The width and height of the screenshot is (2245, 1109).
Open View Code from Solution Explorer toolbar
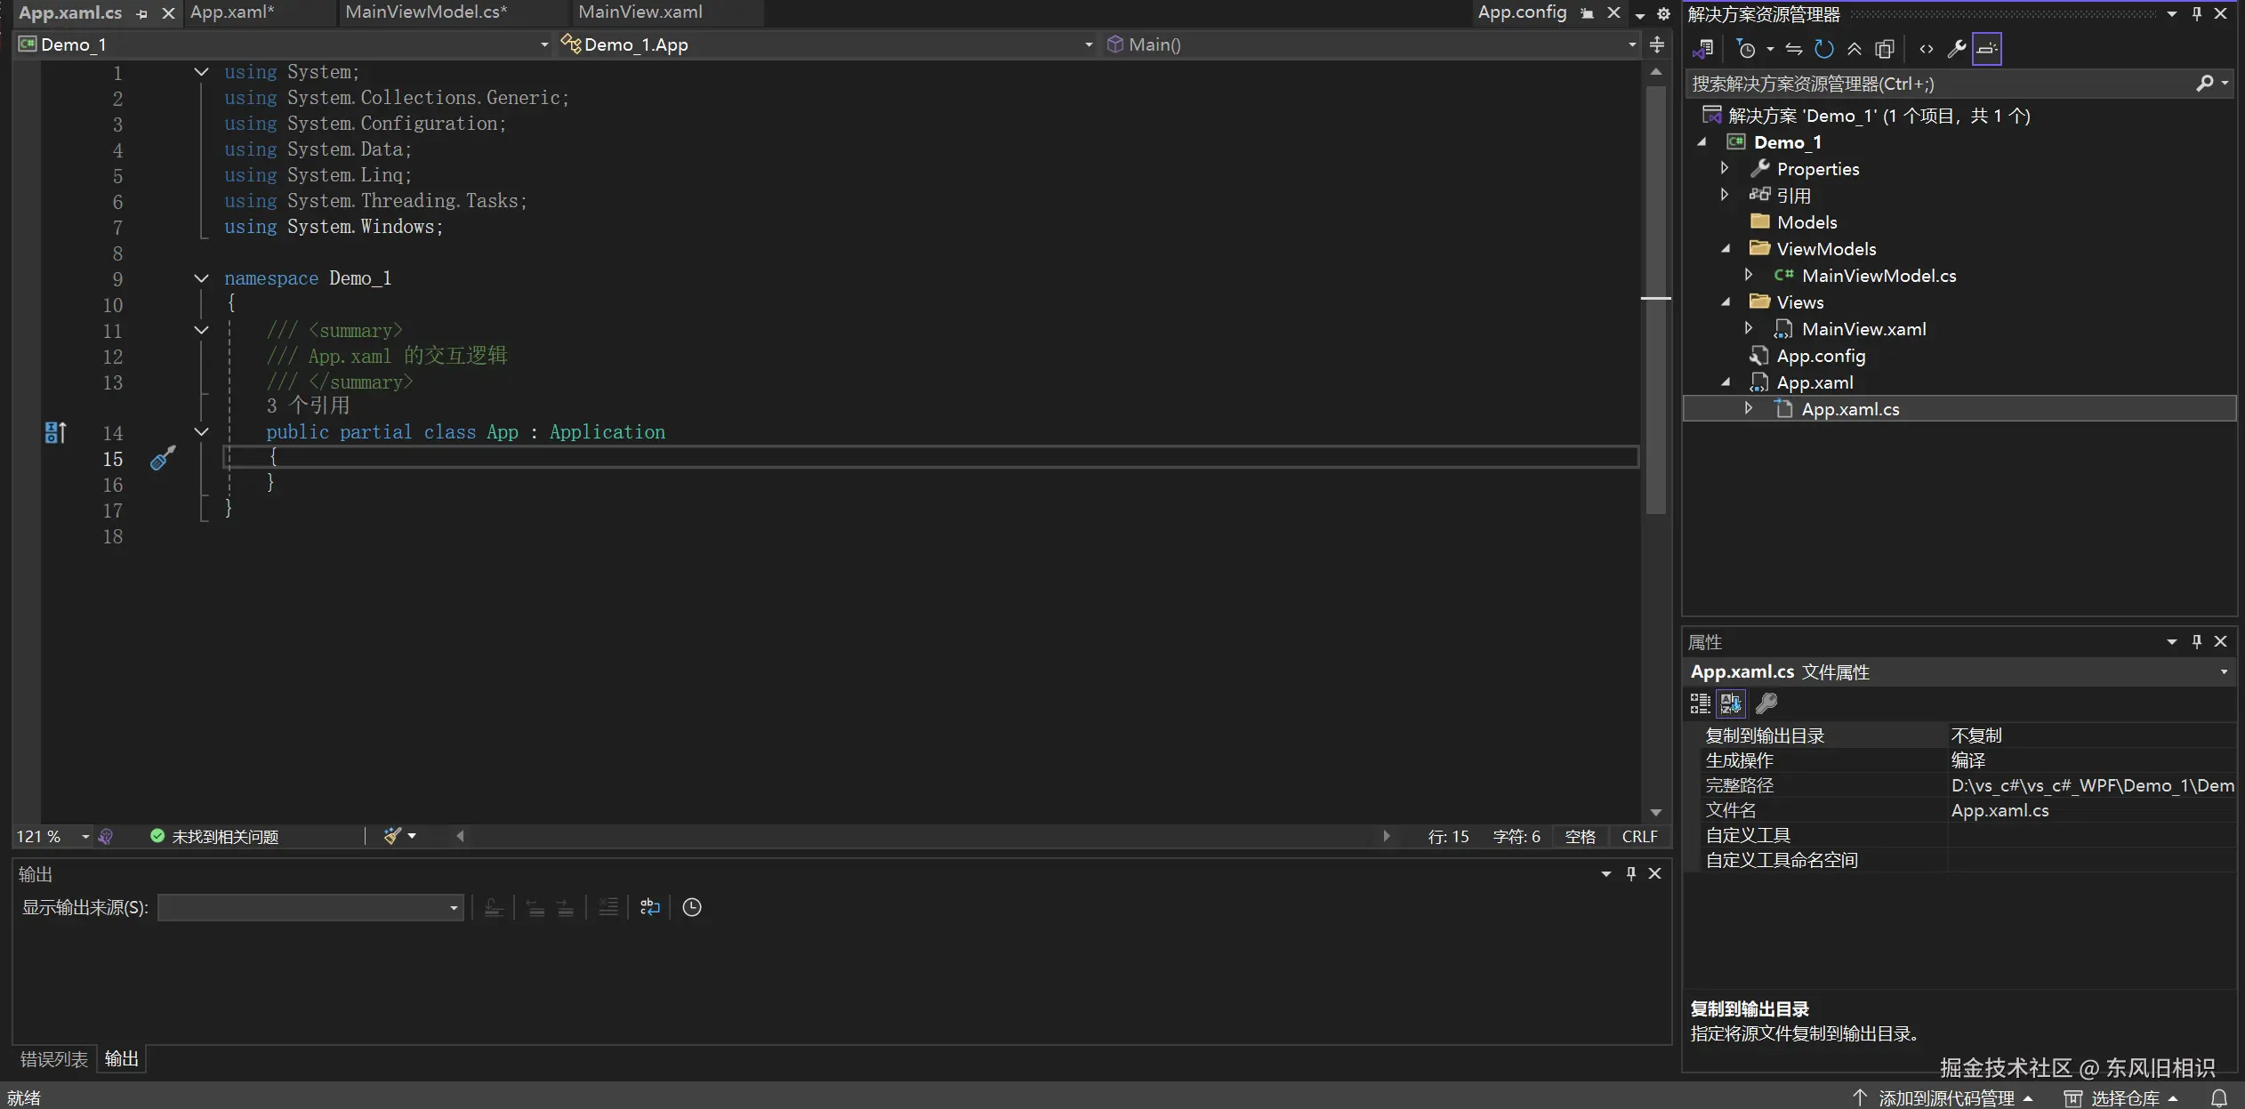tap(1927, 49)
